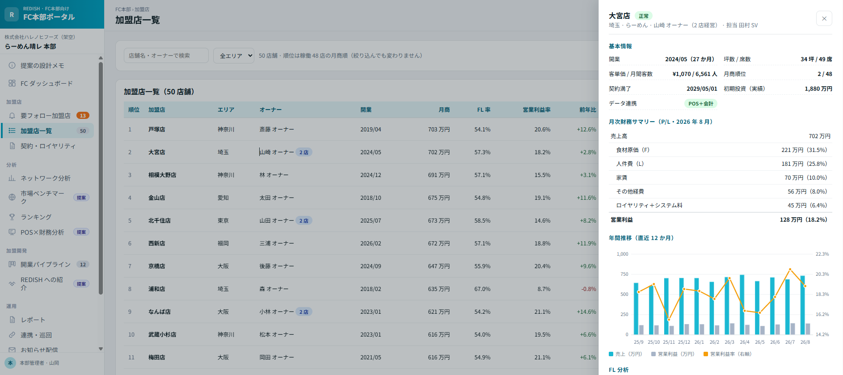Click the 浦和店 row's -0.8% value
This screenshot has height=375, width=843.
[x=589, y=289]
